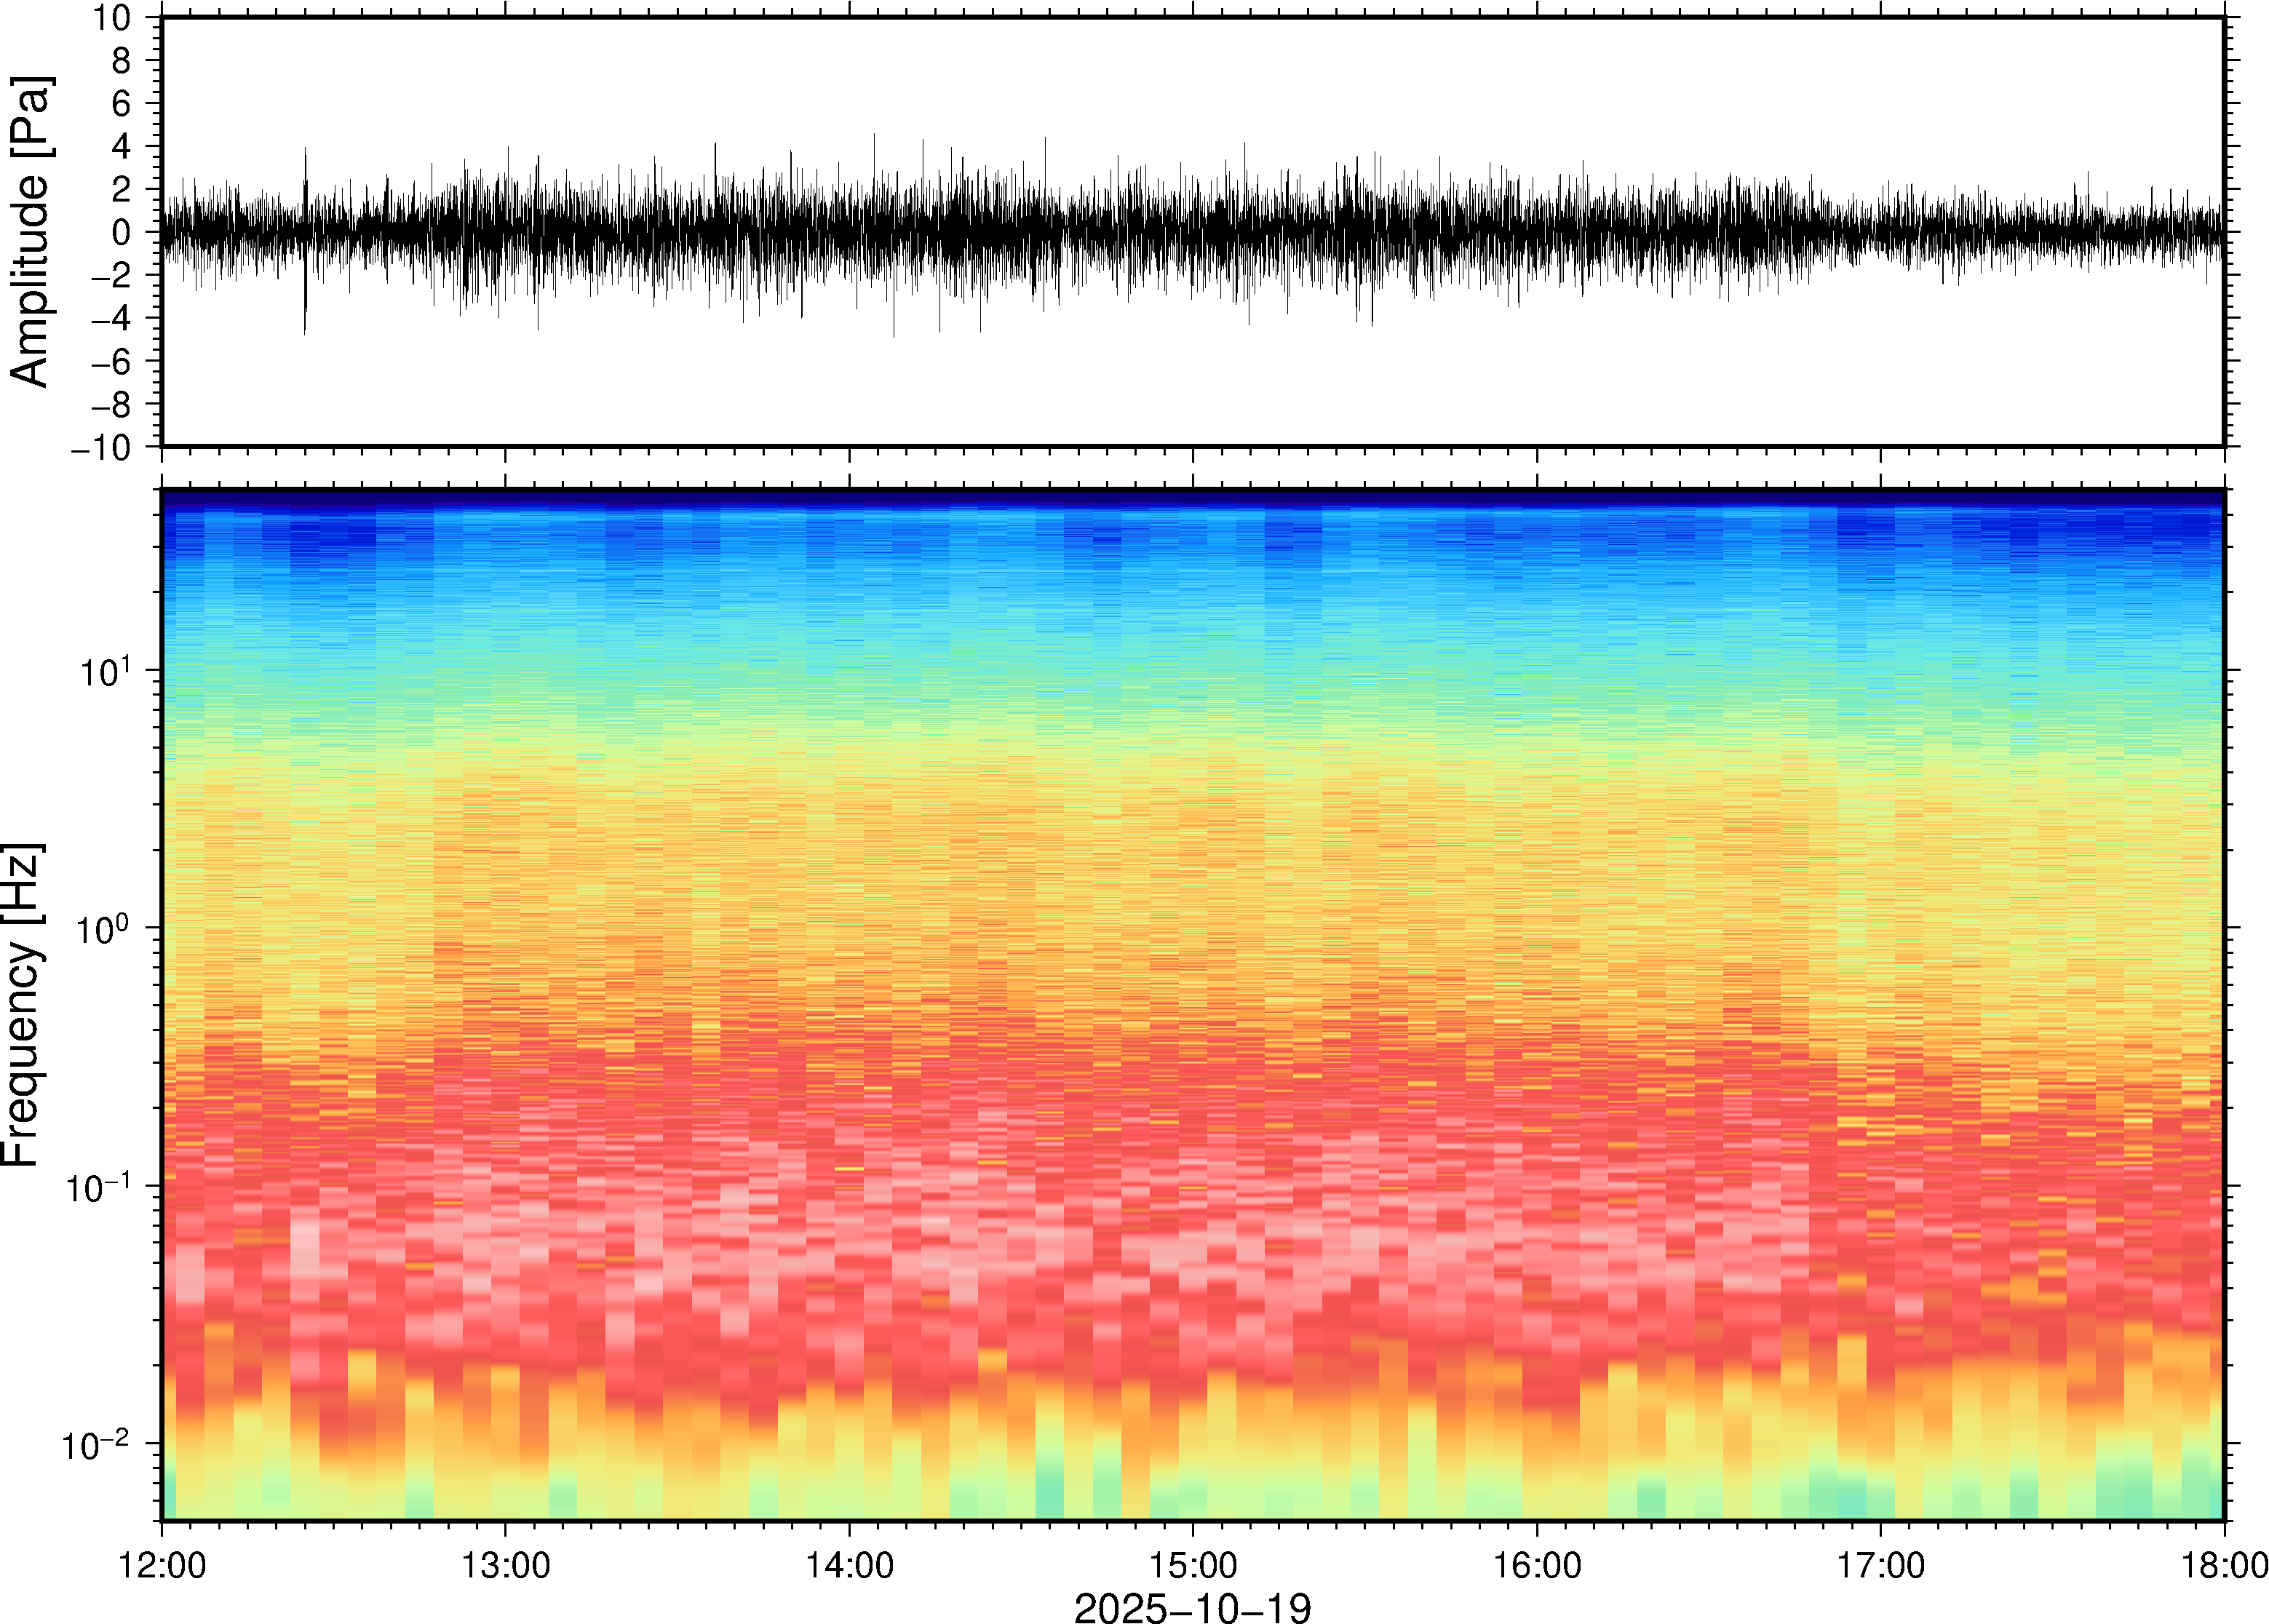
Task: Click the 14:00 time axis label
Action: coord(849,1565)
